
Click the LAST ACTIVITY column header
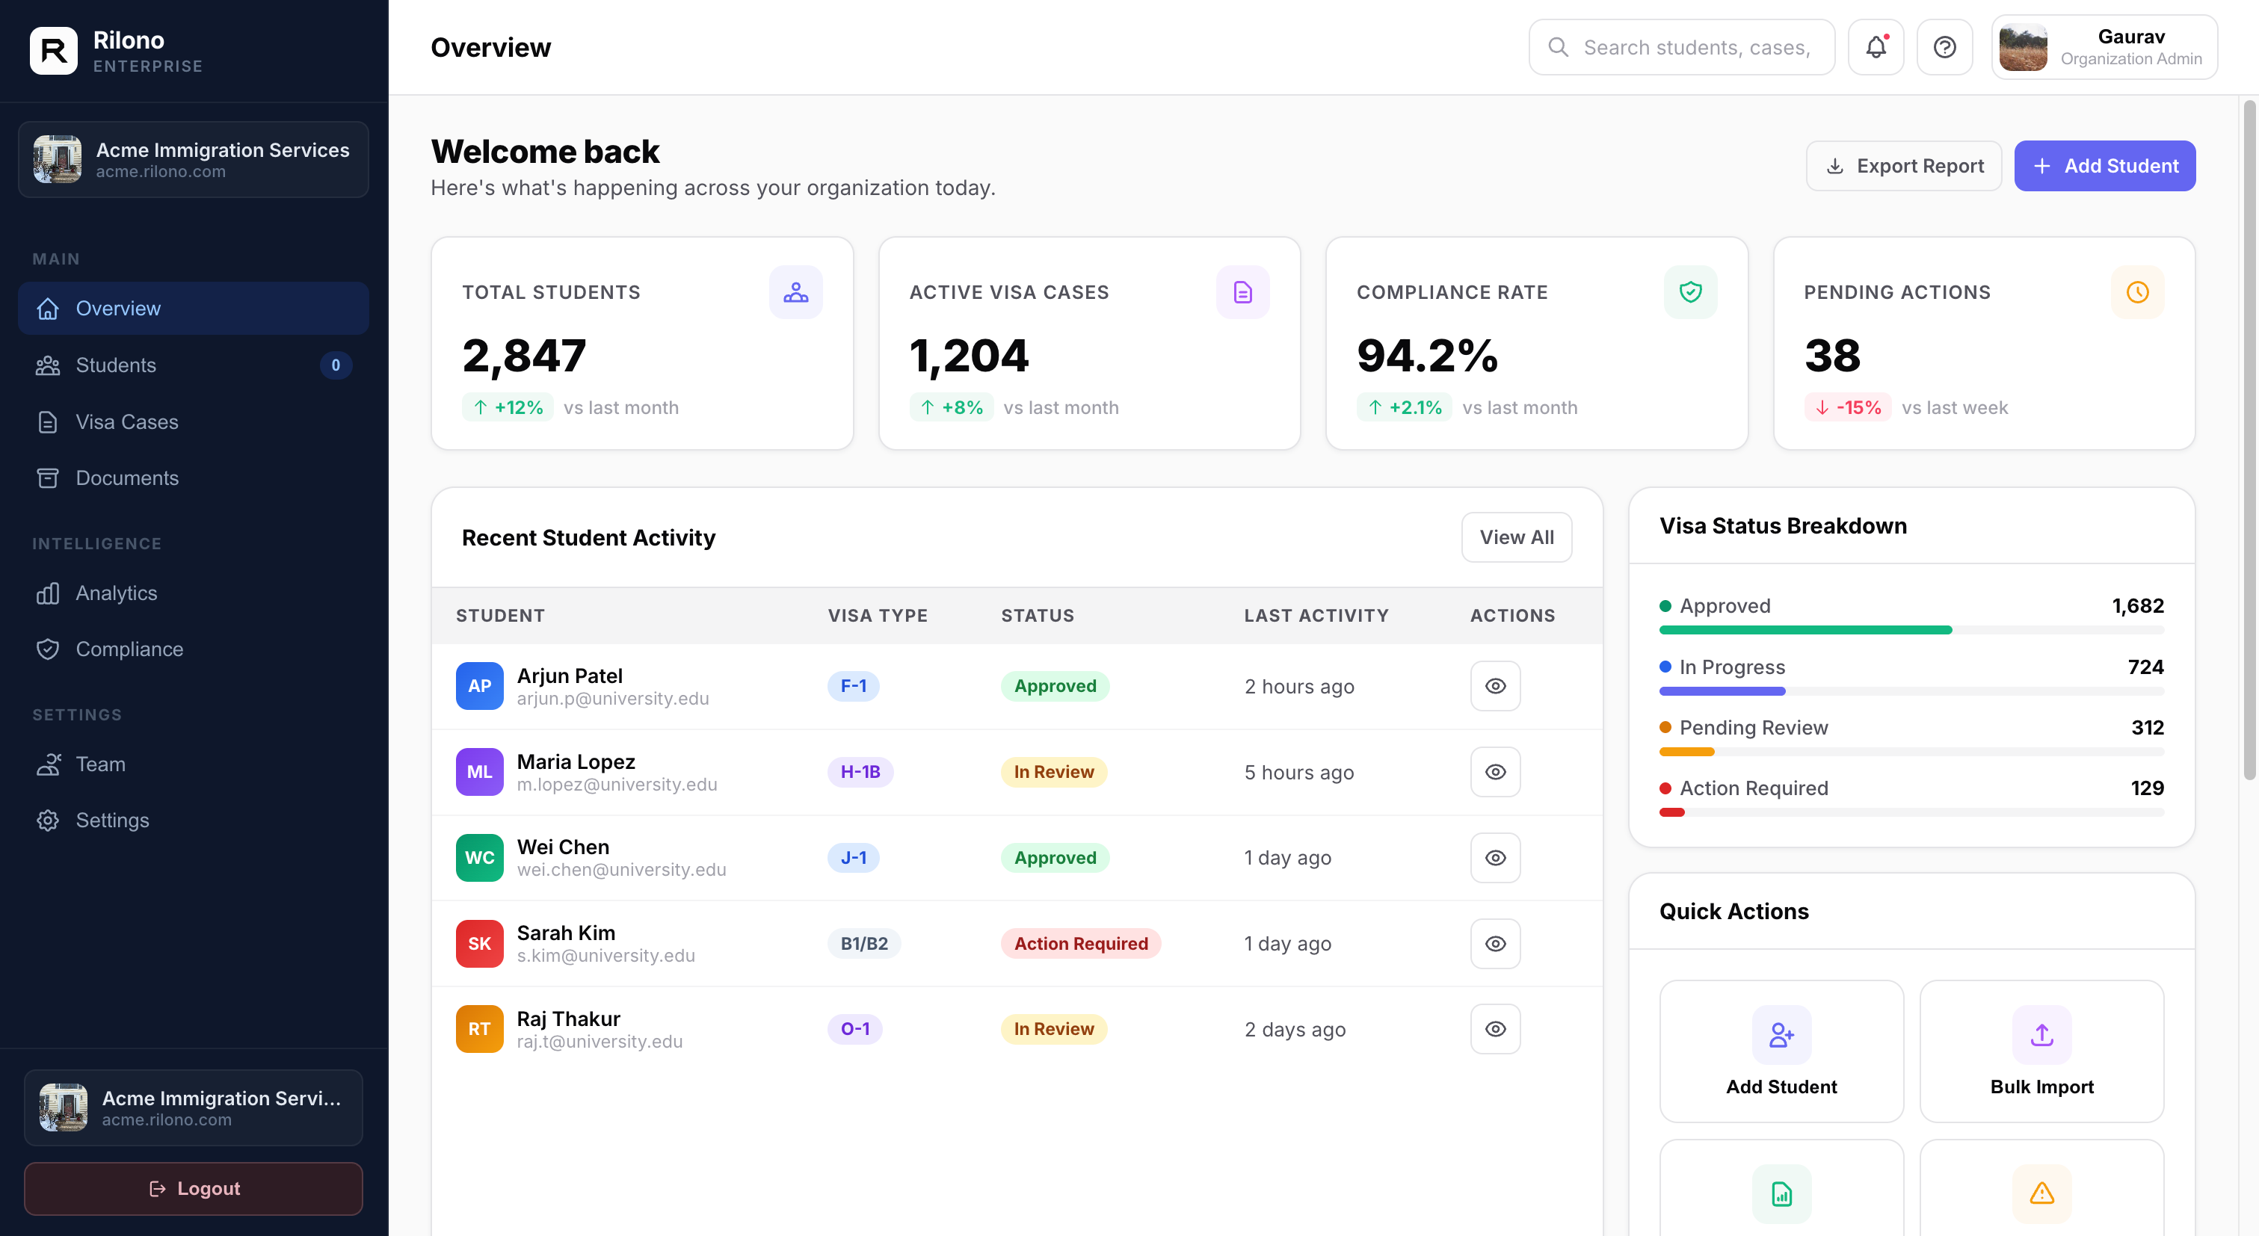tap(1316, 615)
